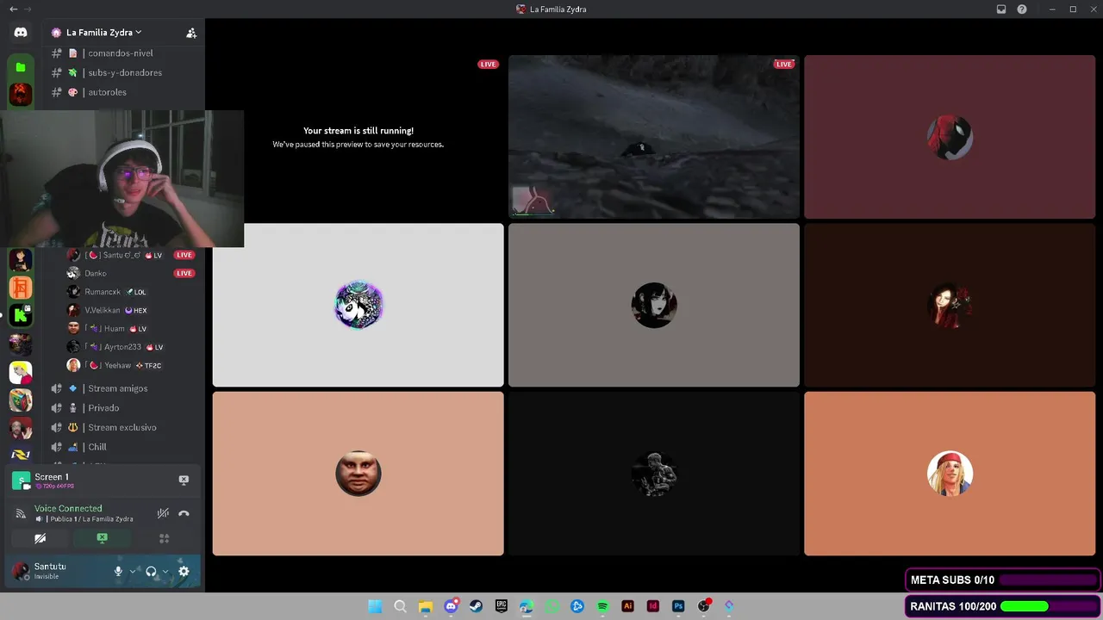Image resolution: width=1103 pixels, height=620 pixels.
Task: Toggle microphone mute
Action: pyautogui.click(x=119, y=571)
